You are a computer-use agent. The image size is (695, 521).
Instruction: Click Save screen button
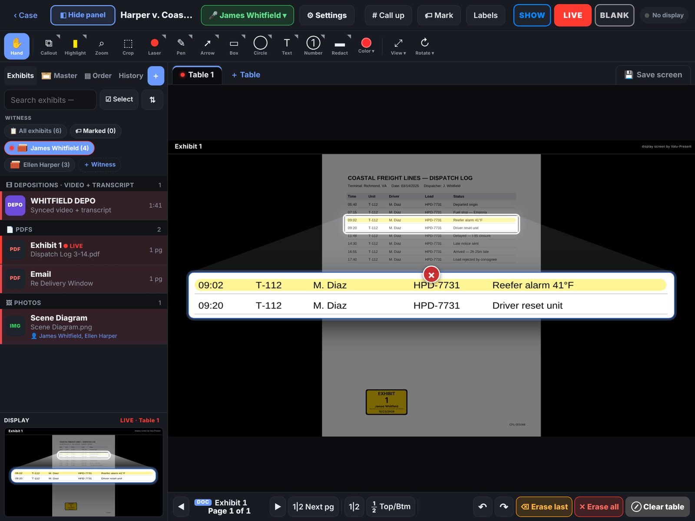coord(653,75)
